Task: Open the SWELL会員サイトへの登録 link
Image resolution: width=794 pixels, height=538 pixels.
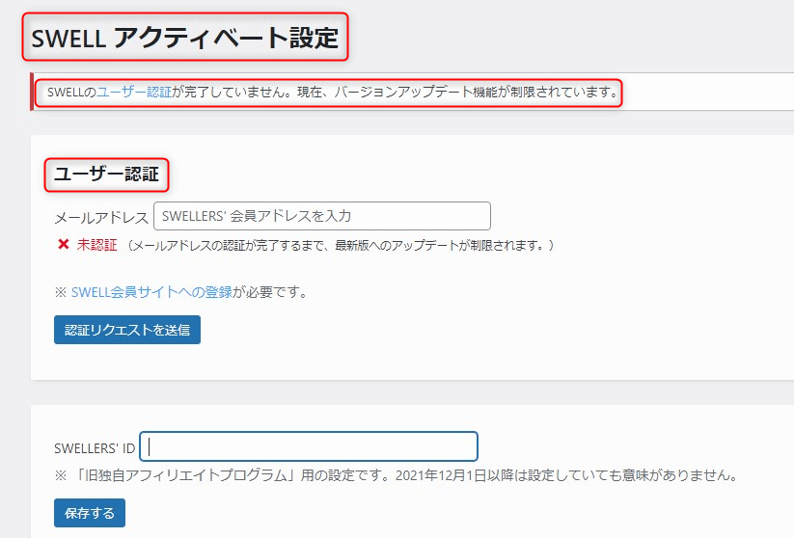Action: coord(151,292)
